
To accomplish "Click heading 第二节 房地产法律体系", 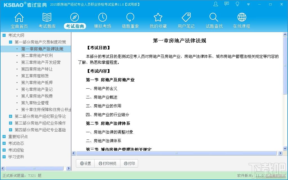I will point(108,123).
